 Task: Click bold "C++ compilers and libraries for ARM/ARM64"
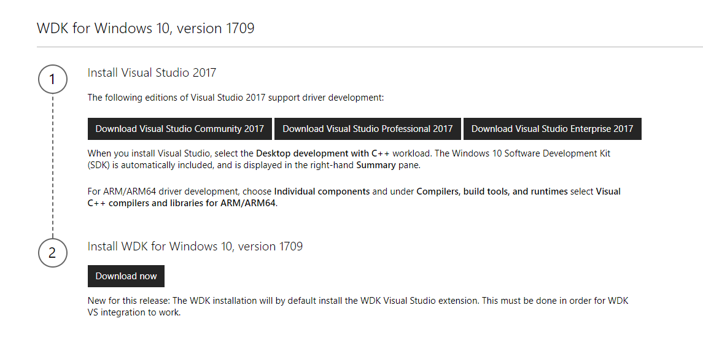[182, 203]
